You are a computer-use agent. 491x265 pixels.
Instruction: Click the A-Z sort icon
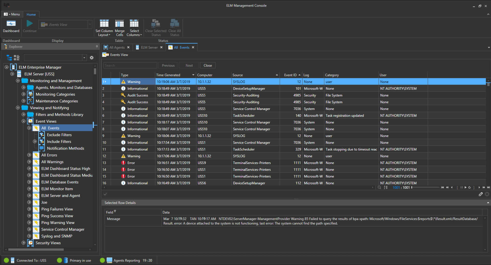click(x=386, y=188)
